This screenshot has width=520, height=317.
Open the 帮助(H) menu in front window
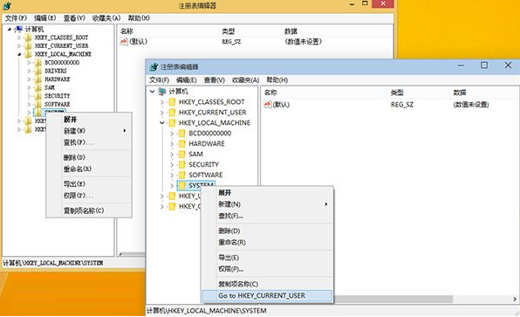click(277, 80)
